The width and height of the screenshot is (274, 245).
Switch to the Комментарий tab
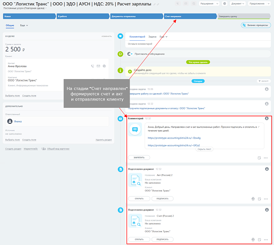137,37
